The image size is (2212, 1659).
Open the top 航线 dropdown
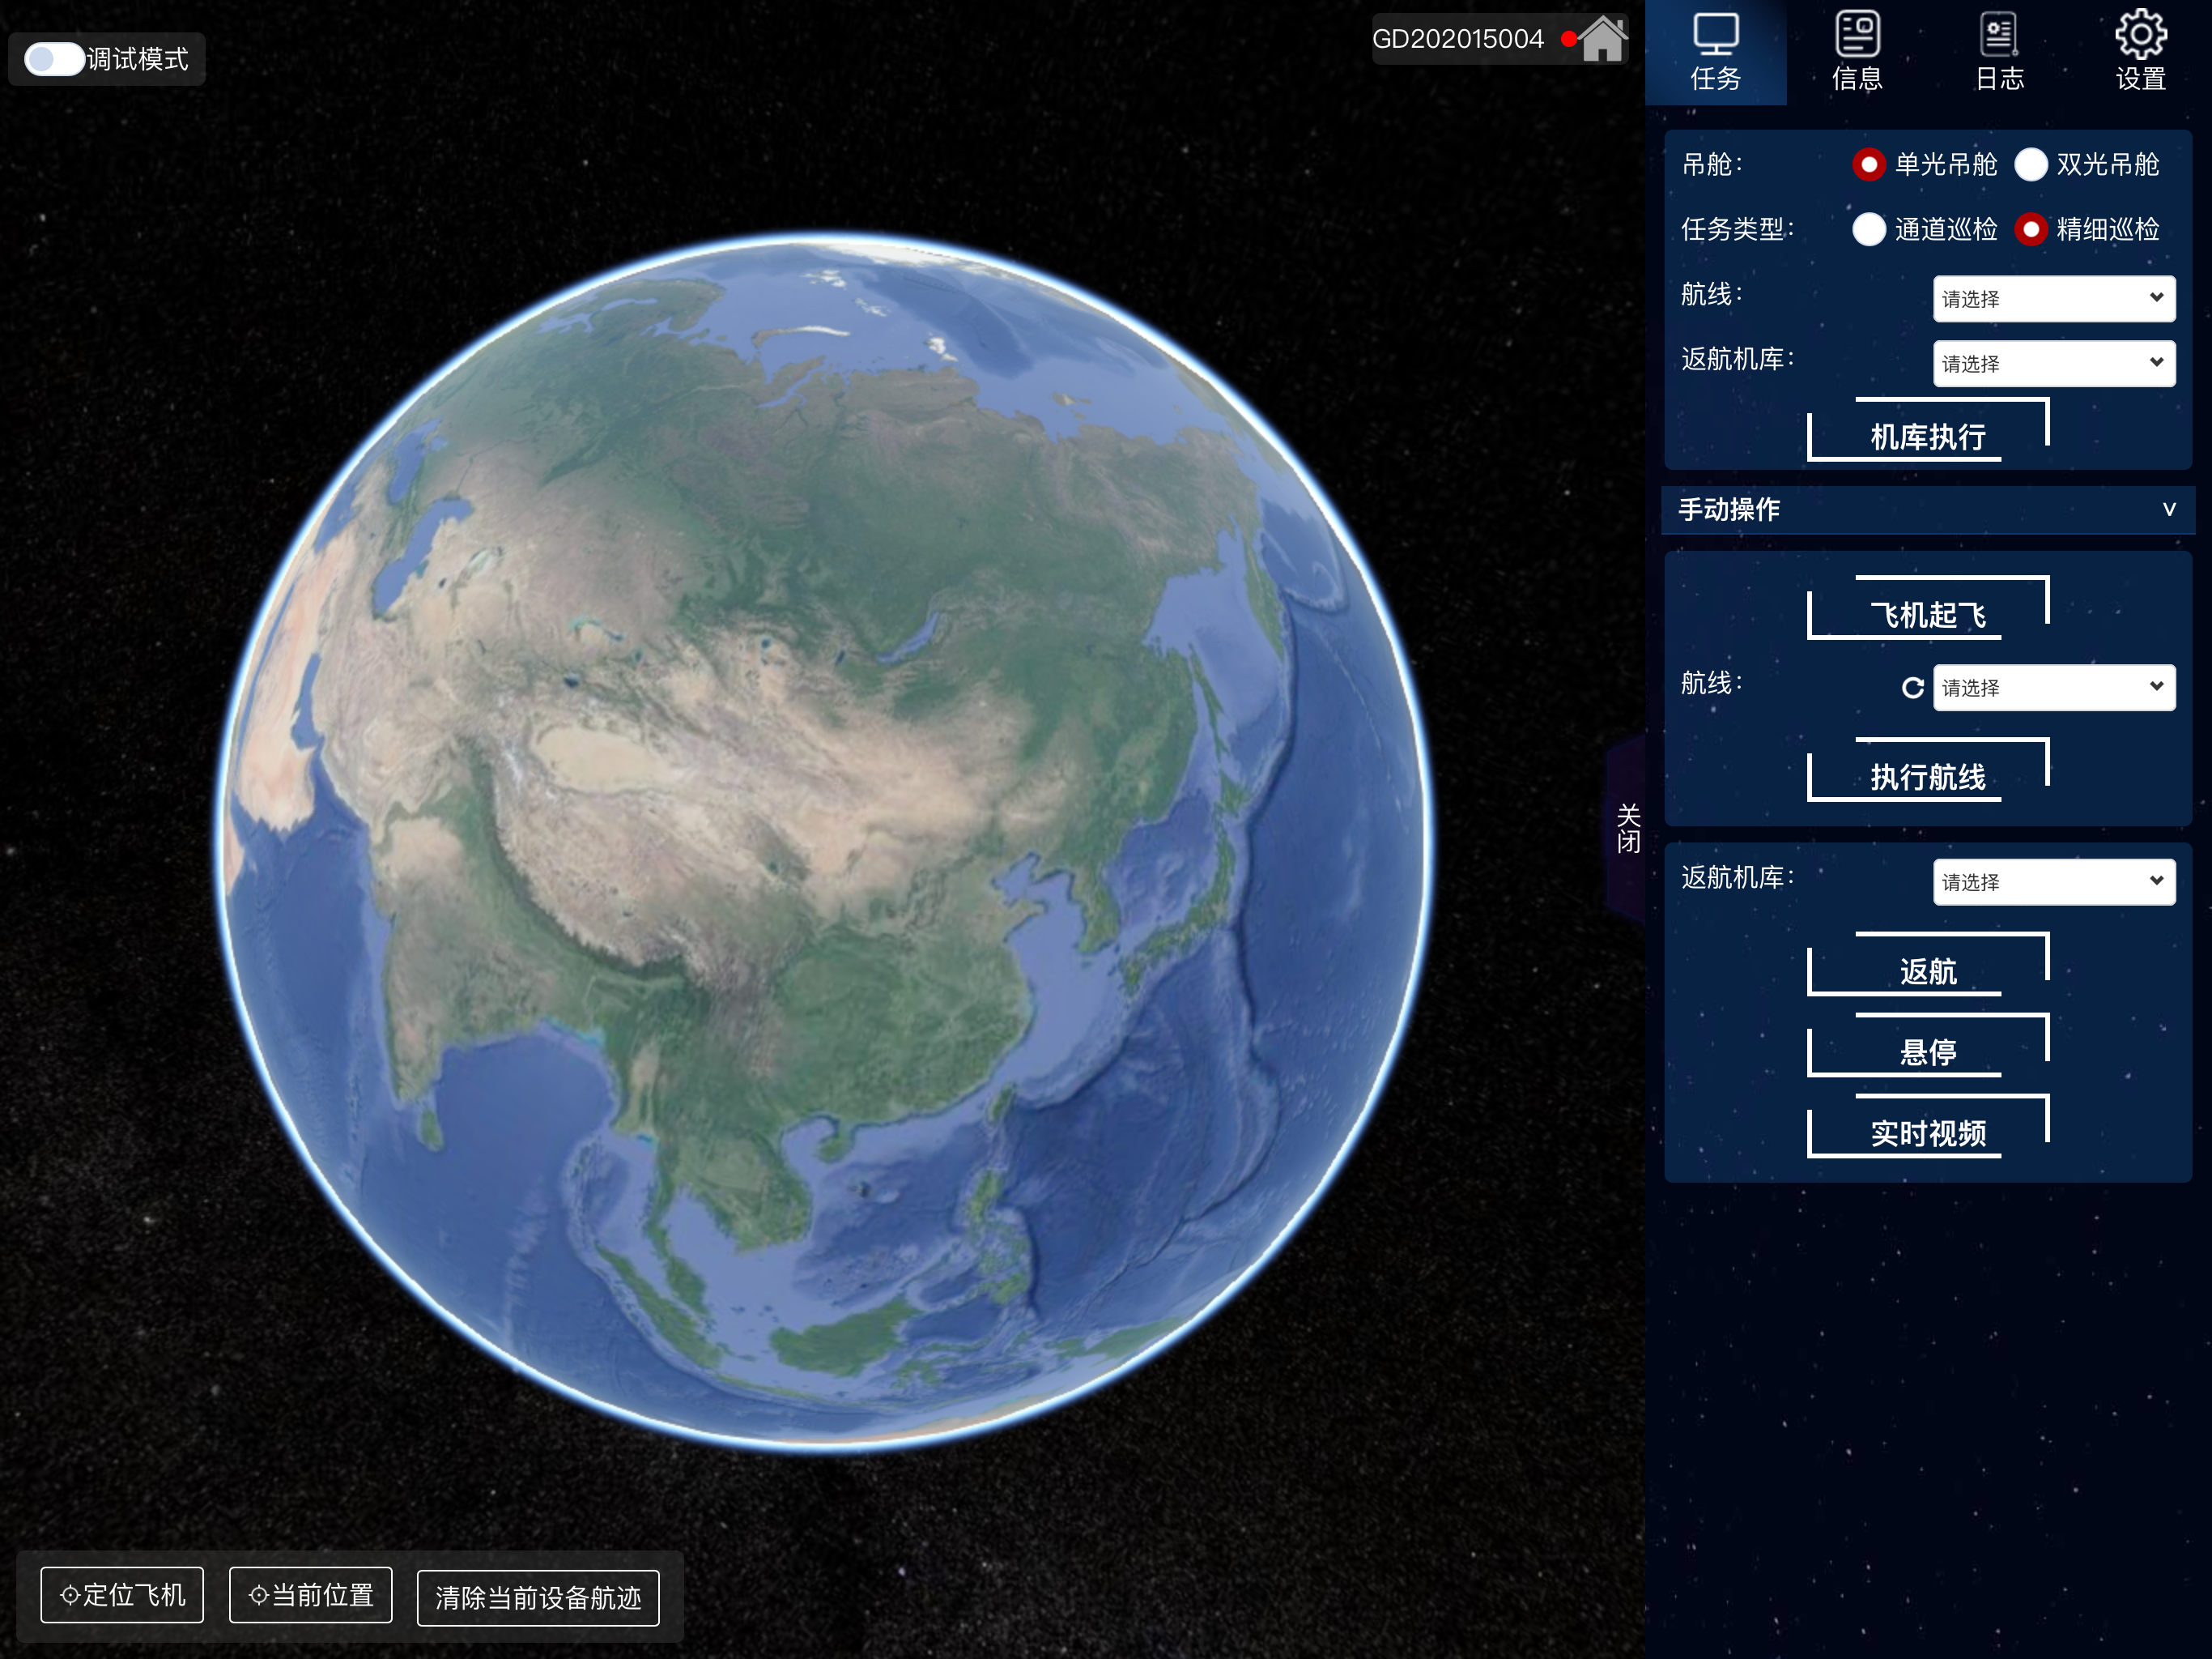(x=2054, y=298)
